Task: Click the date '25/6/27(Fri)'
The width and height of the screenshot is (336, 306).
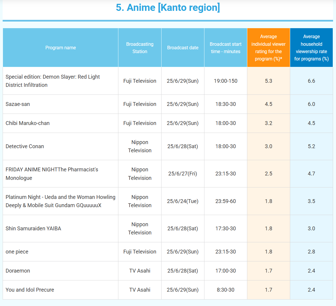Action: tap(183, 174)
